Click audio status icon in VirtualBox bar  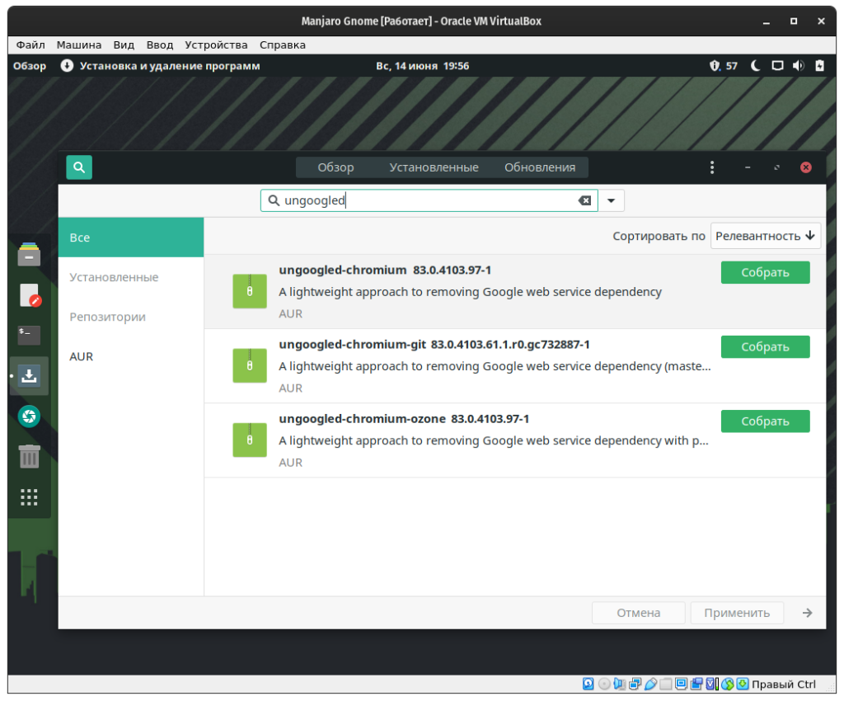619,684
